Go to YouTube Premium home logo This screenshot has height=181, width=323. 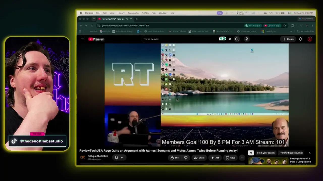96,39
